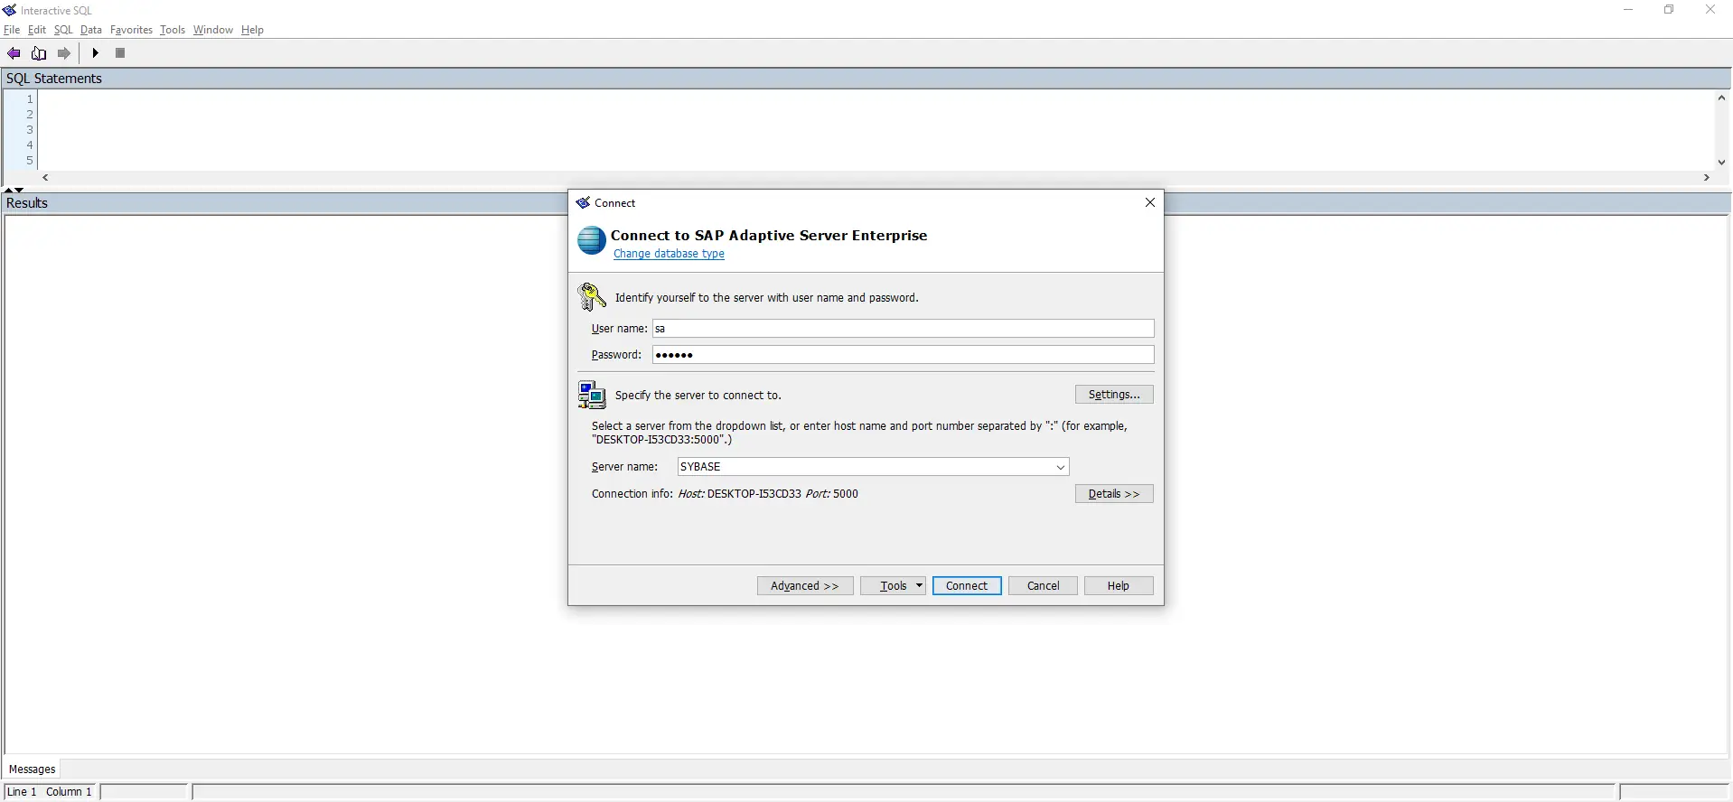Click line number 5 in SQL editor
Image resolution: width=1733 pixels, height=802 pixels.
(30, 161)
